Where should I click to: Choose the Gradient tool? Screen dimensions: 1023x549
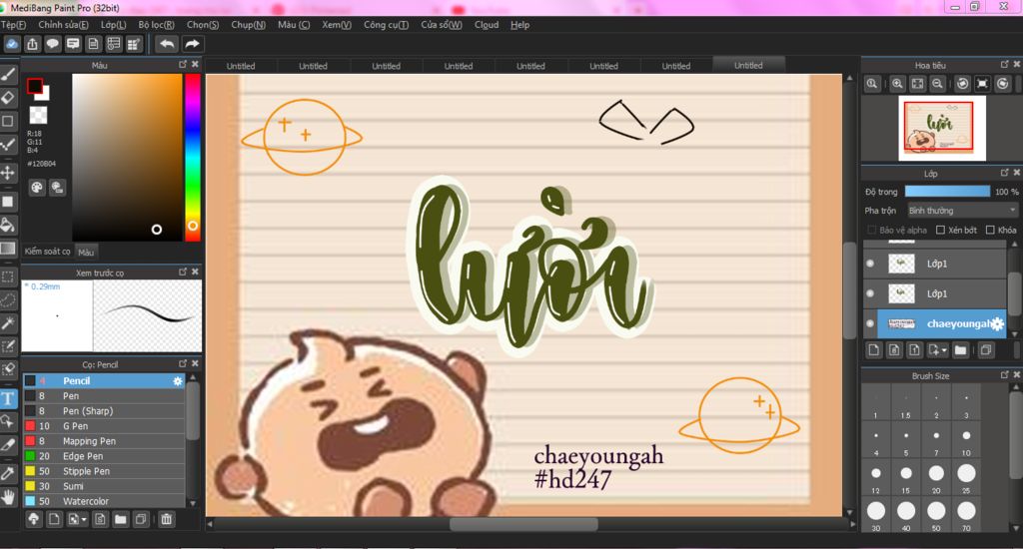point(8,249)
